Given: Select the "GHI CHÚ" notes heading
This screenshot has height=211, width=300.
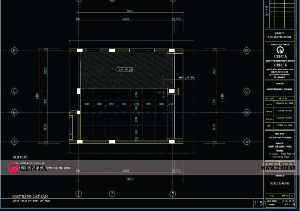Looking at the screenshot, I should tap(21, 158).
